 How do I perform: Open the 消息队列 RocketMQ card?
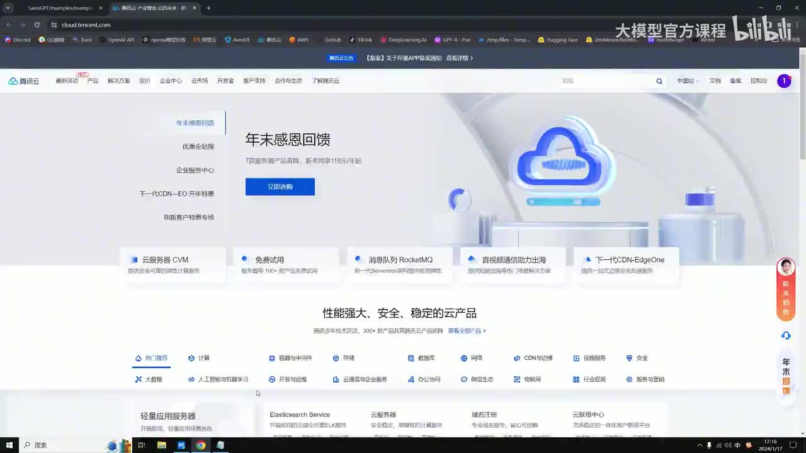coord(399,265)
